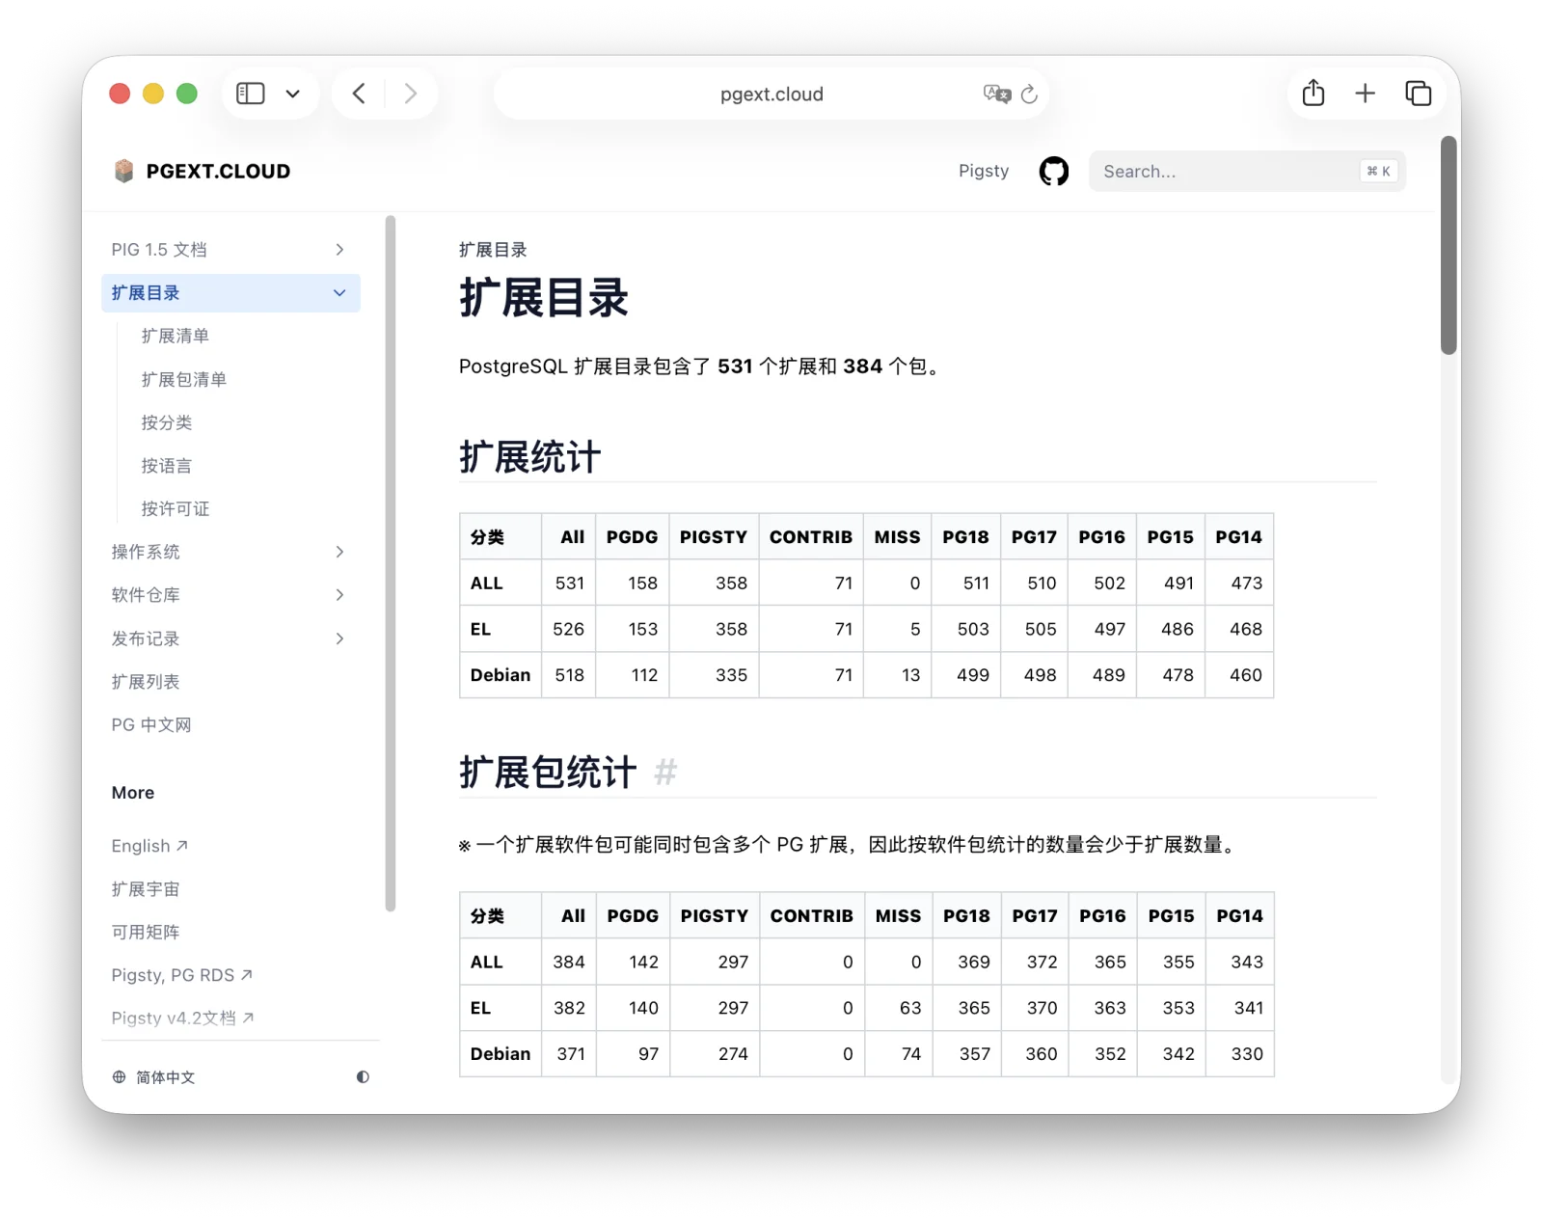The image size is (1543, 1222).
Task: Select 按分类 sidebar item
Action: tap(167, 422)
